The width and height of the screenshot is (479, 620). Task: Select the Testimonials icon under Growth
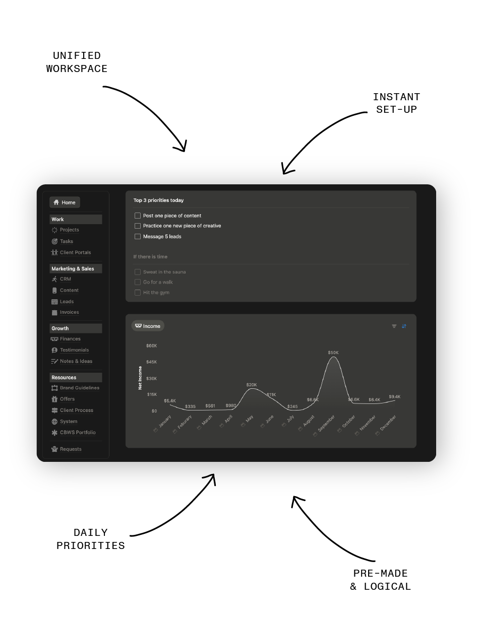click(54, 350)
